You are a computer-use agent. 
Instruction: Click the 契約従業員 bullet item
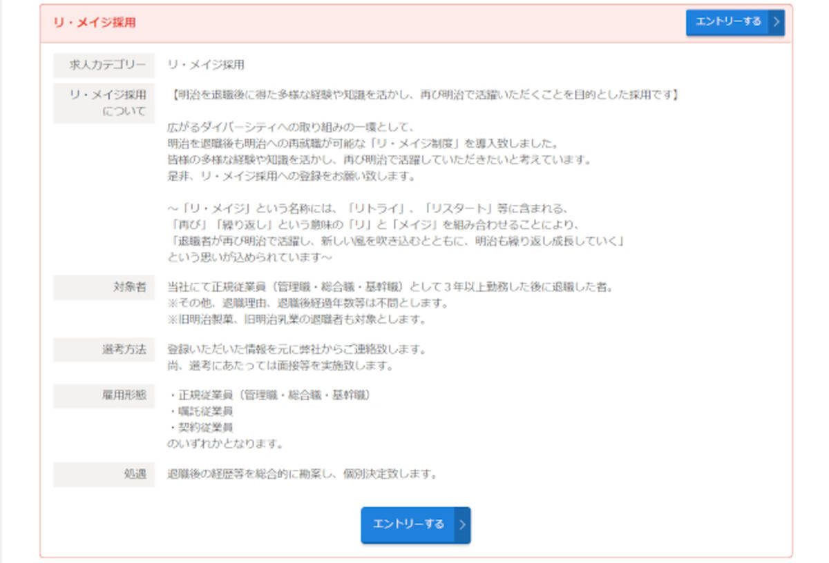pos(200,427)
